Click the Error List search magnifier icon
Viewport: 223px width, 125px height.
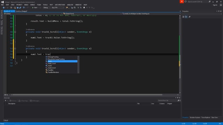[x=178, y=101]
